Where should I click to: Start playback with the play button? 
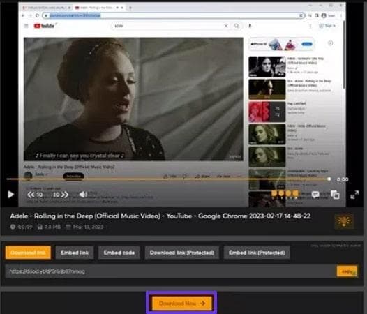(x=10, y=195)
